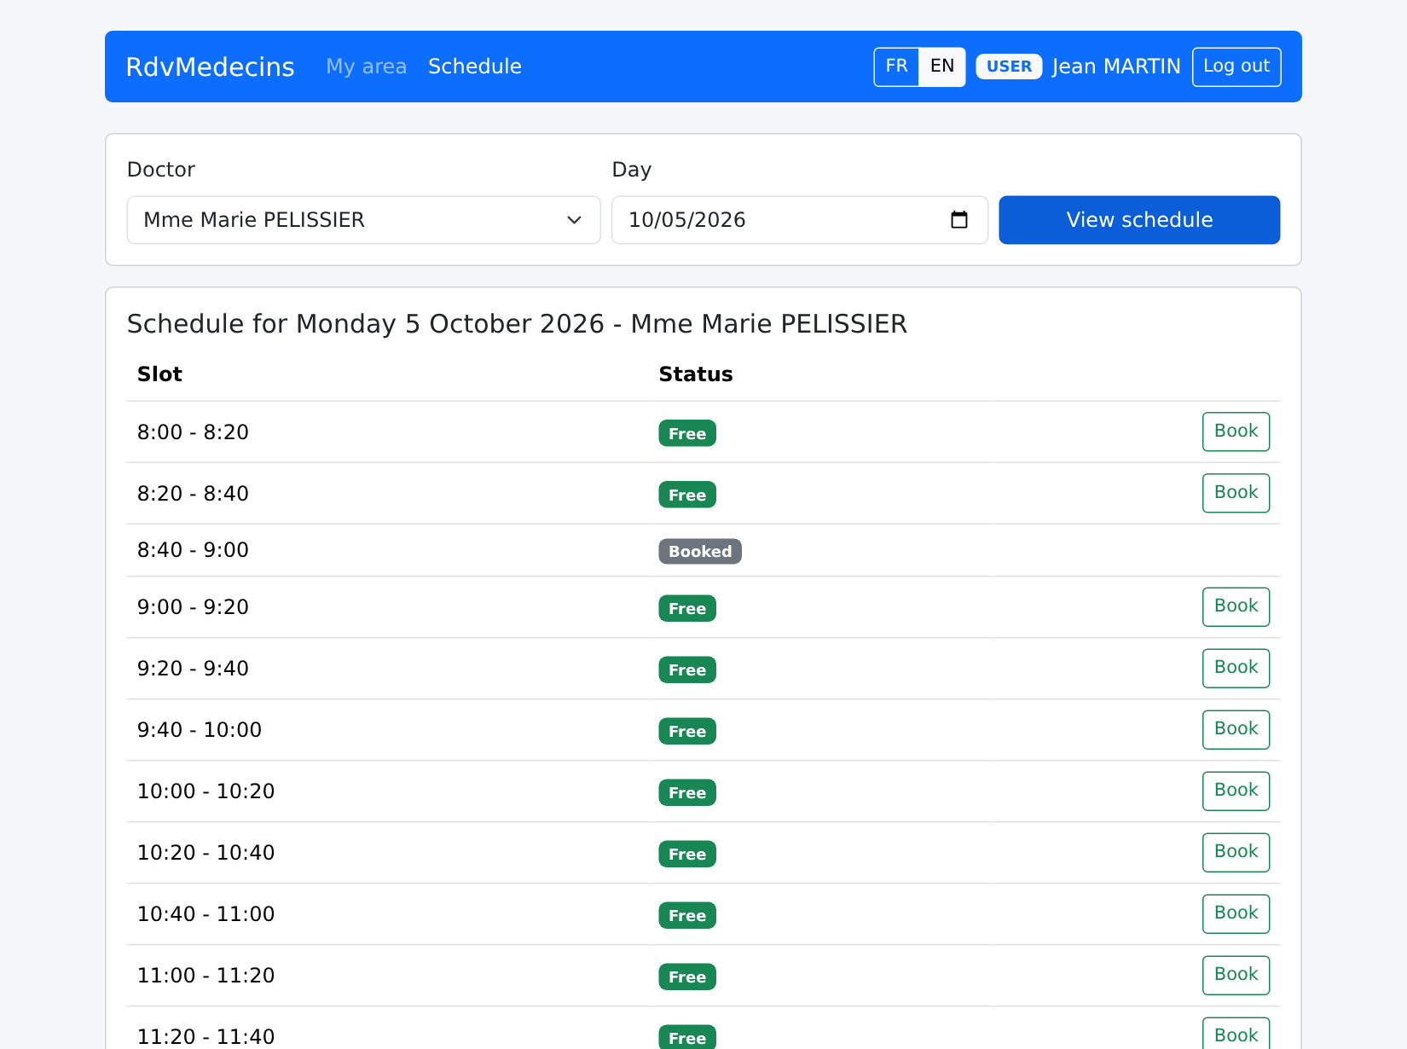Viewport: 1407px width, 1049px height.
Task: Click the Doctor field label
Action: (161, 170)
